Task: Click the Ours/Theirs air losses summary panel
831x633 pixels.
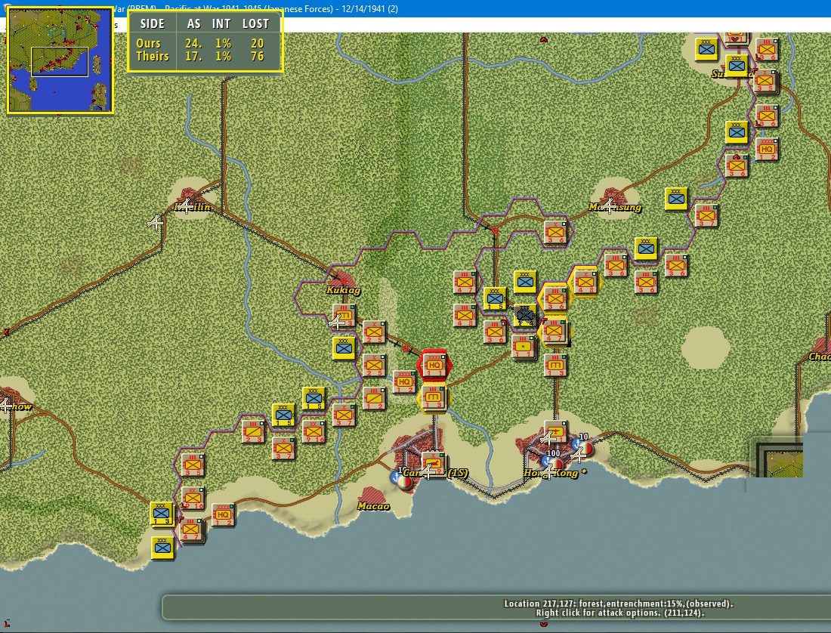Action: click(x=205, y=42)
